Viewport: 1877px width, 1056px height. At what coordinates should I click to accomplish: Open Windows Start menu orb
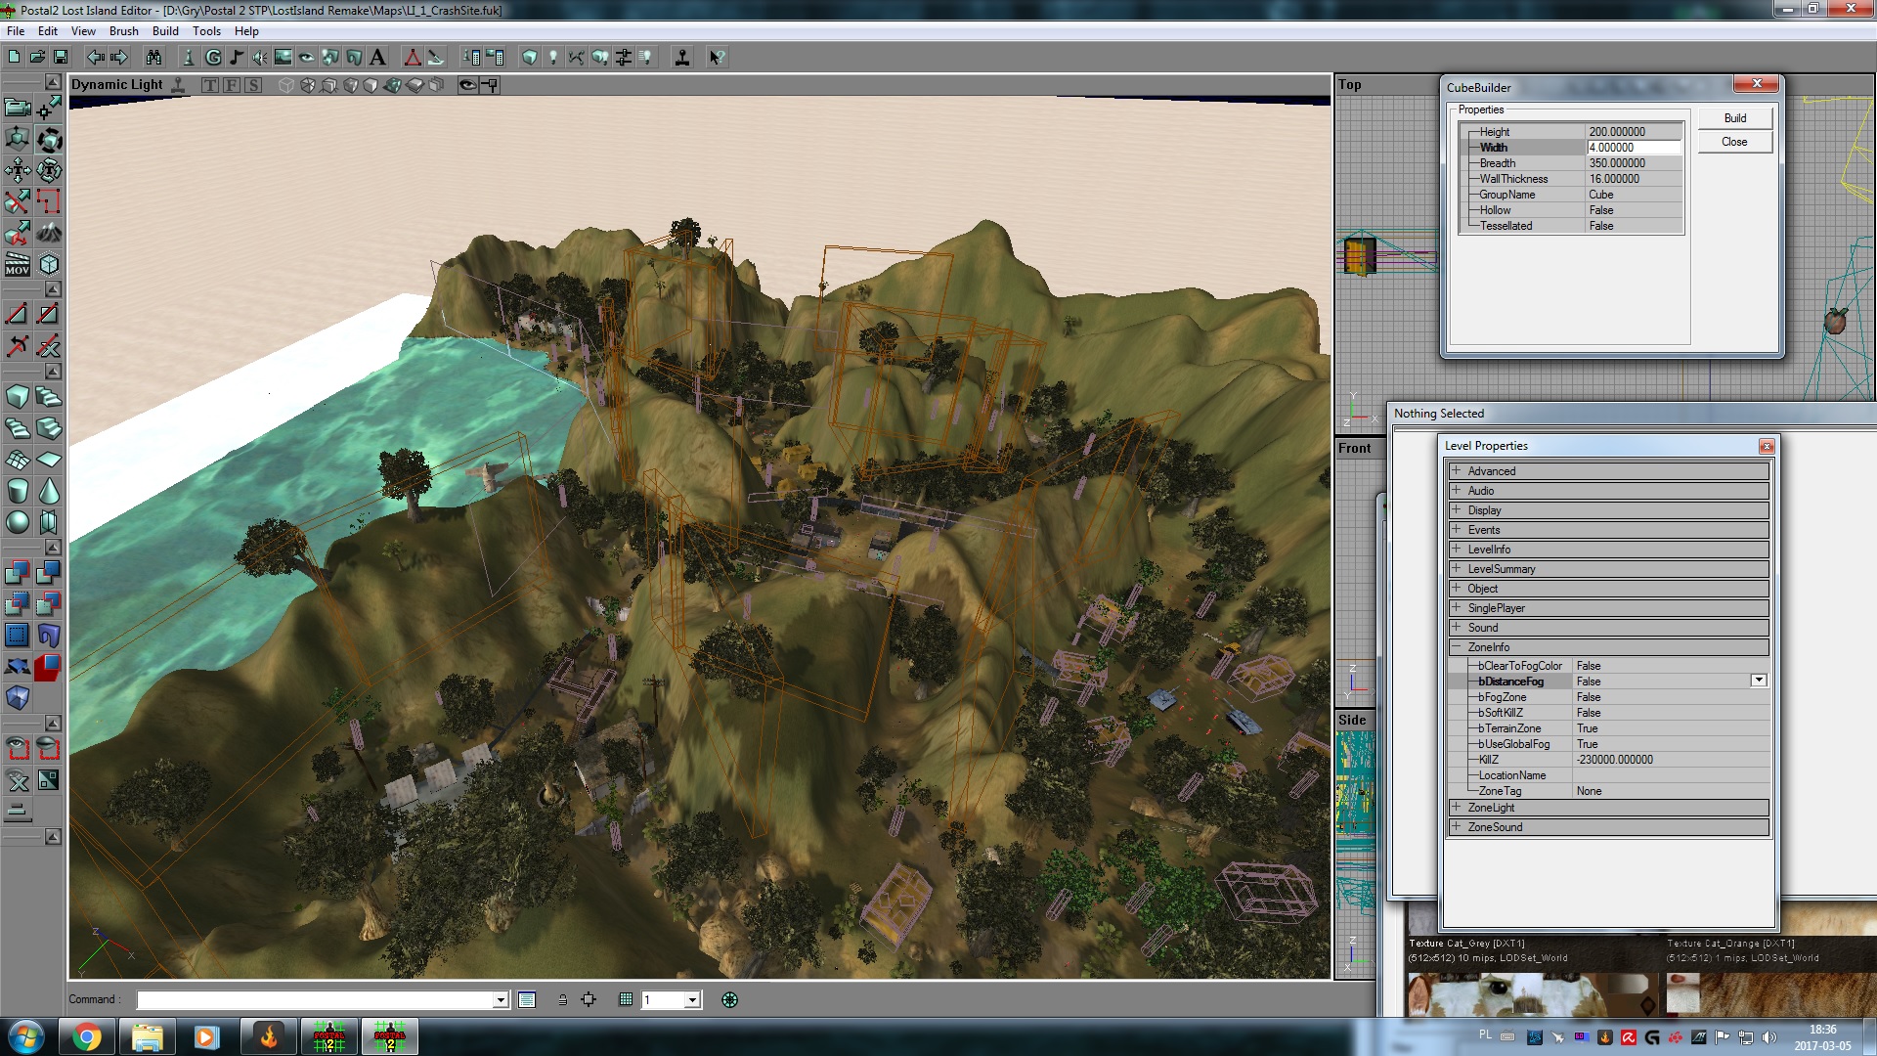(25, 1036)
